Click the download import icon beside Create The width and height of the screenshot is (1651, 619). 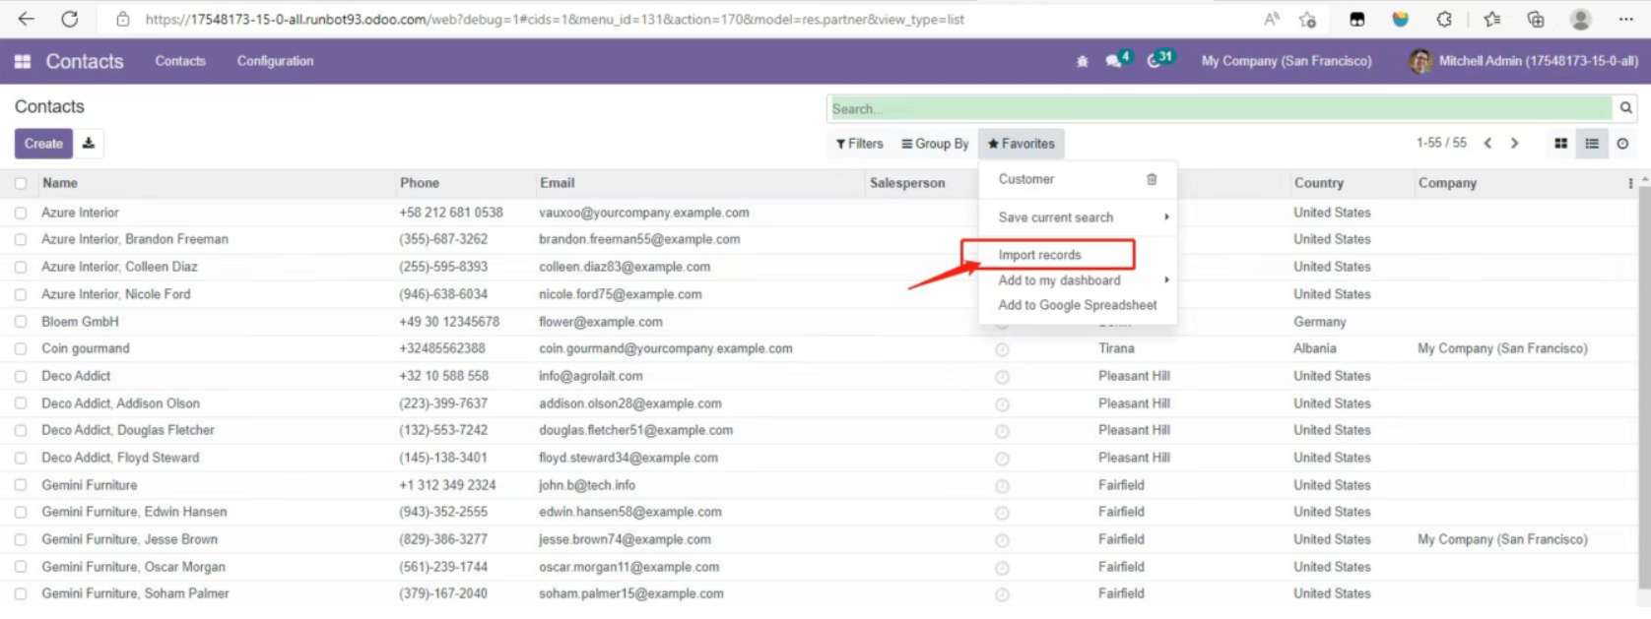(89, 144)
